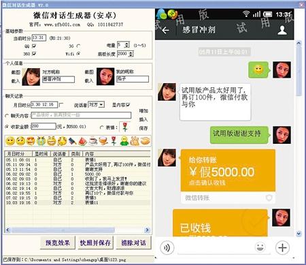This screenshot has width=306, height=265.
Task: Click the 显时间 column header
Action: point(41,154)
